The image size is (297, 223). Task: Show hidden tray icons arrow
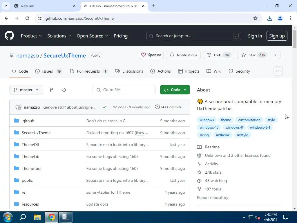click(x=244, y=217)
